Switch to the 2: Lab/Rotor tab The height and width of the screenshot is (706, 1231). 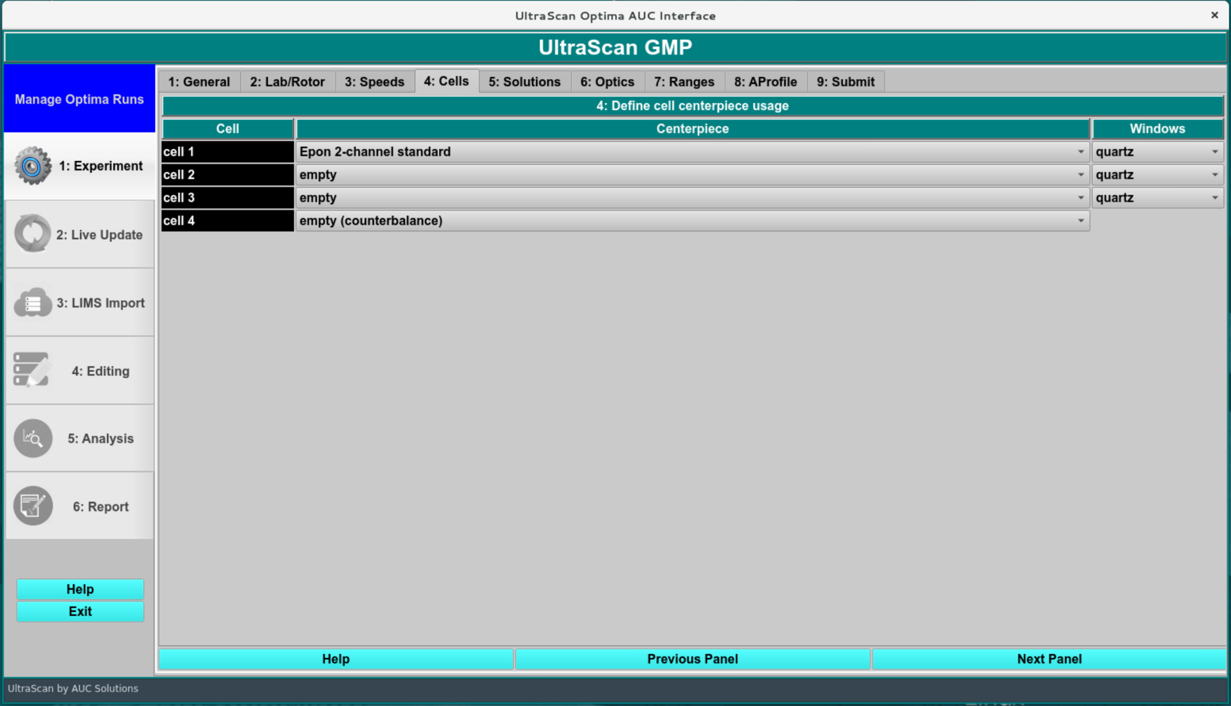[287, 82]
